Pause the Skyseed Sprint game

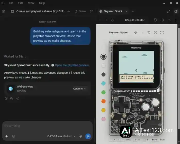pos(142,33)
